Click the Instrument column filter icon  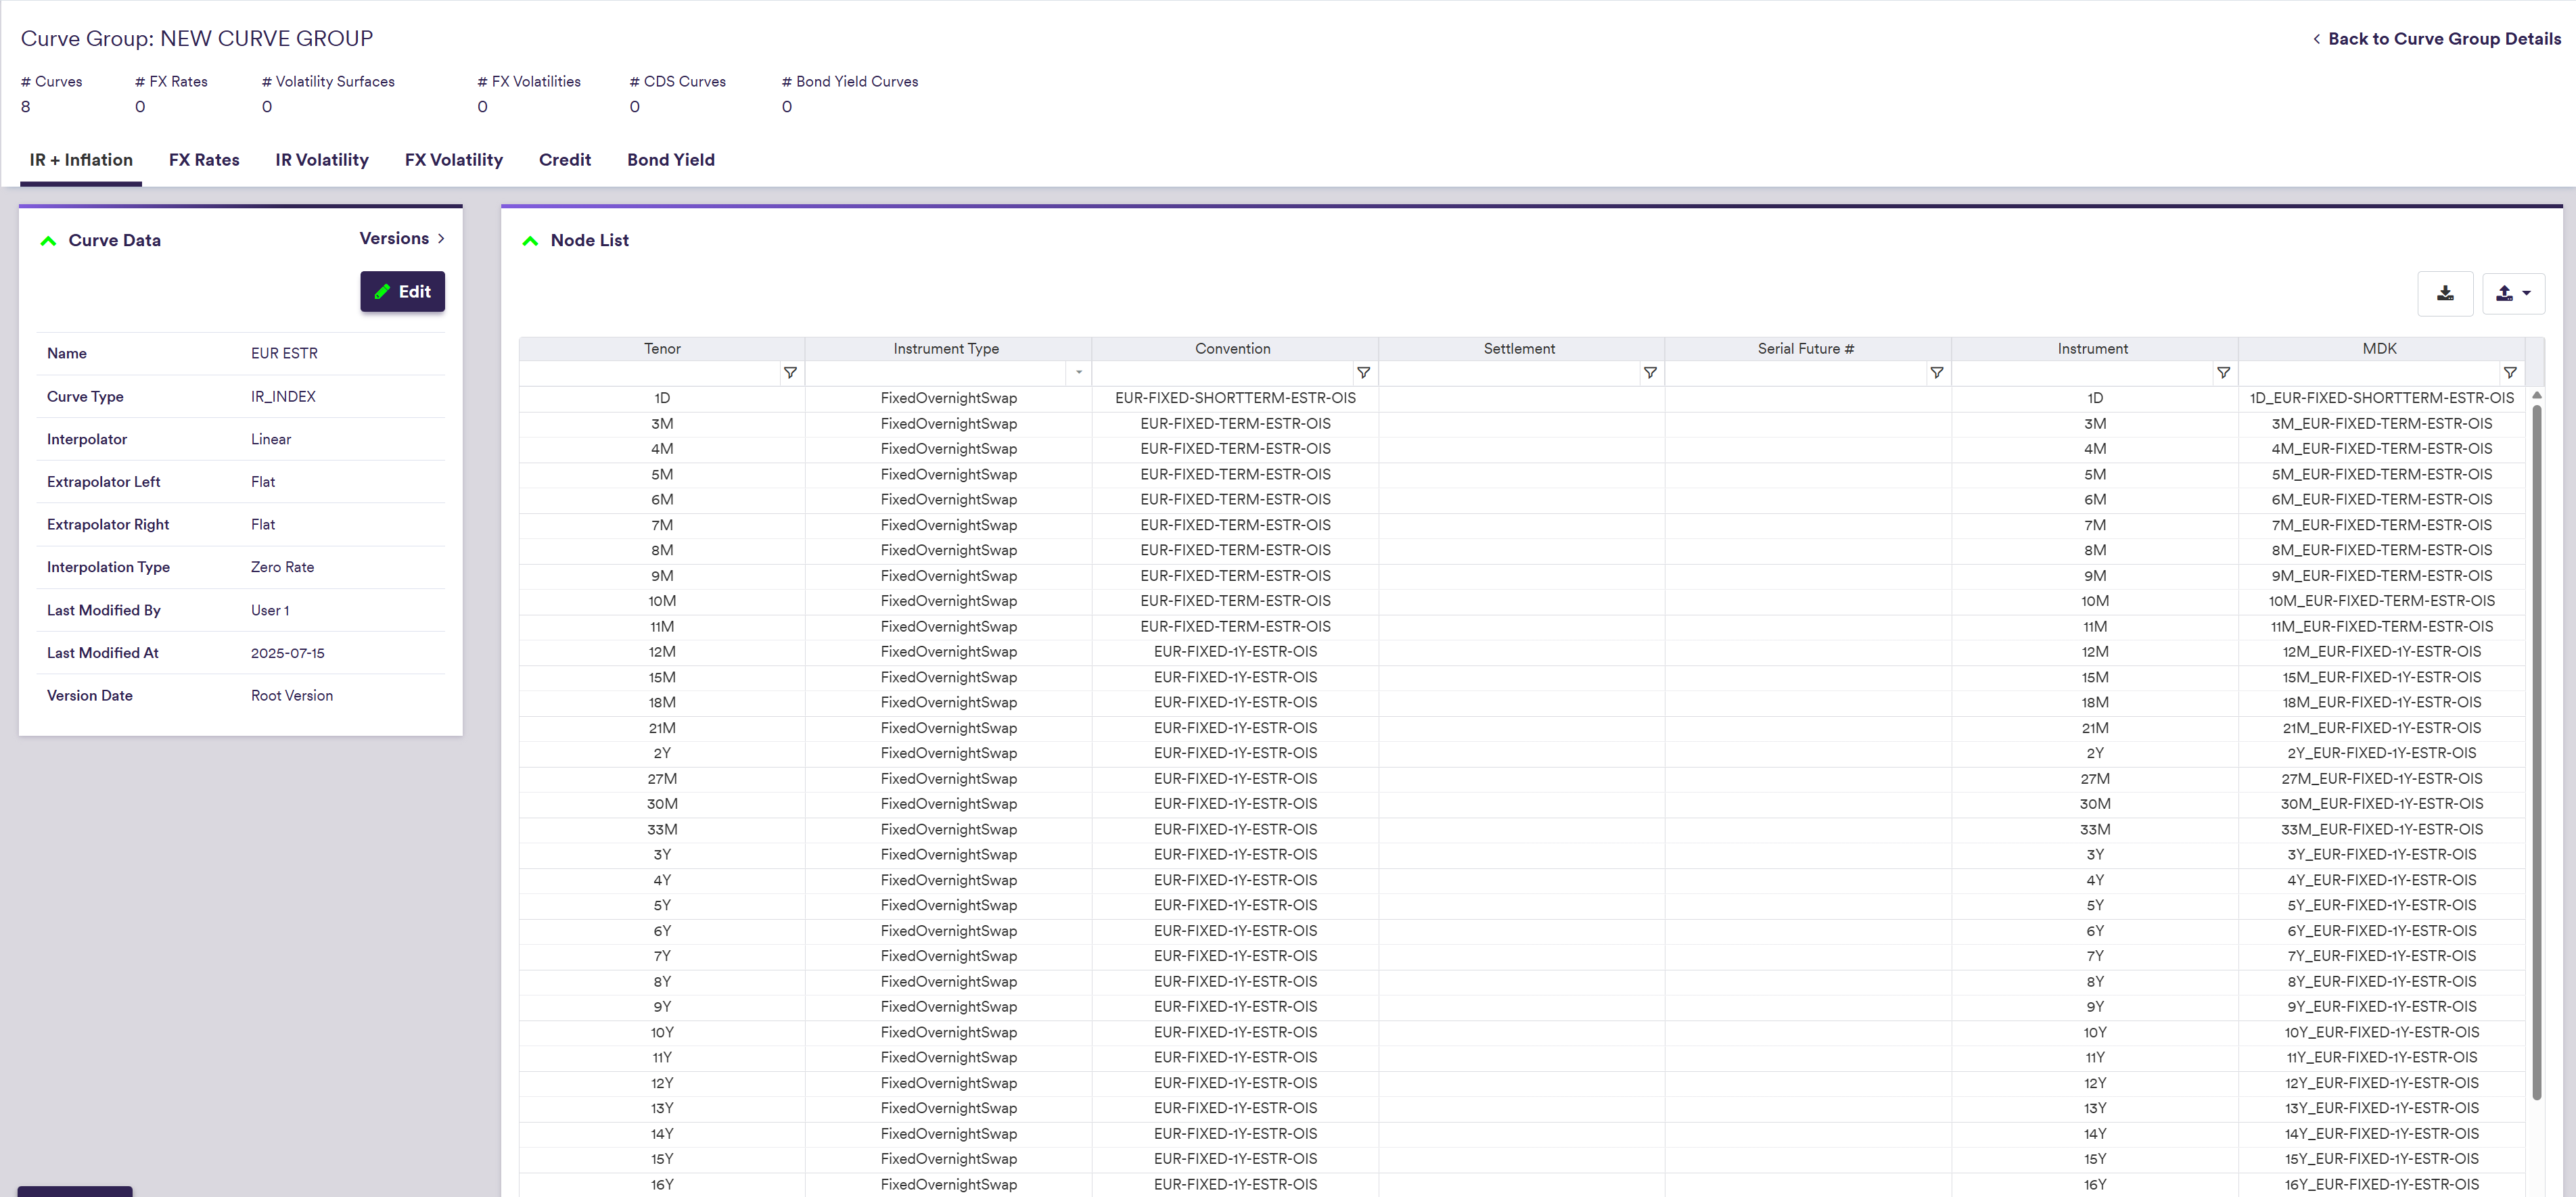pyautogui.click(x=2223, y=373)
